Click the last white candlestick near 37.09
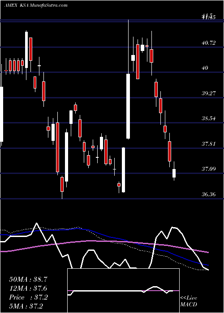Viewport: 224px width, 313px height. (174, 173)
